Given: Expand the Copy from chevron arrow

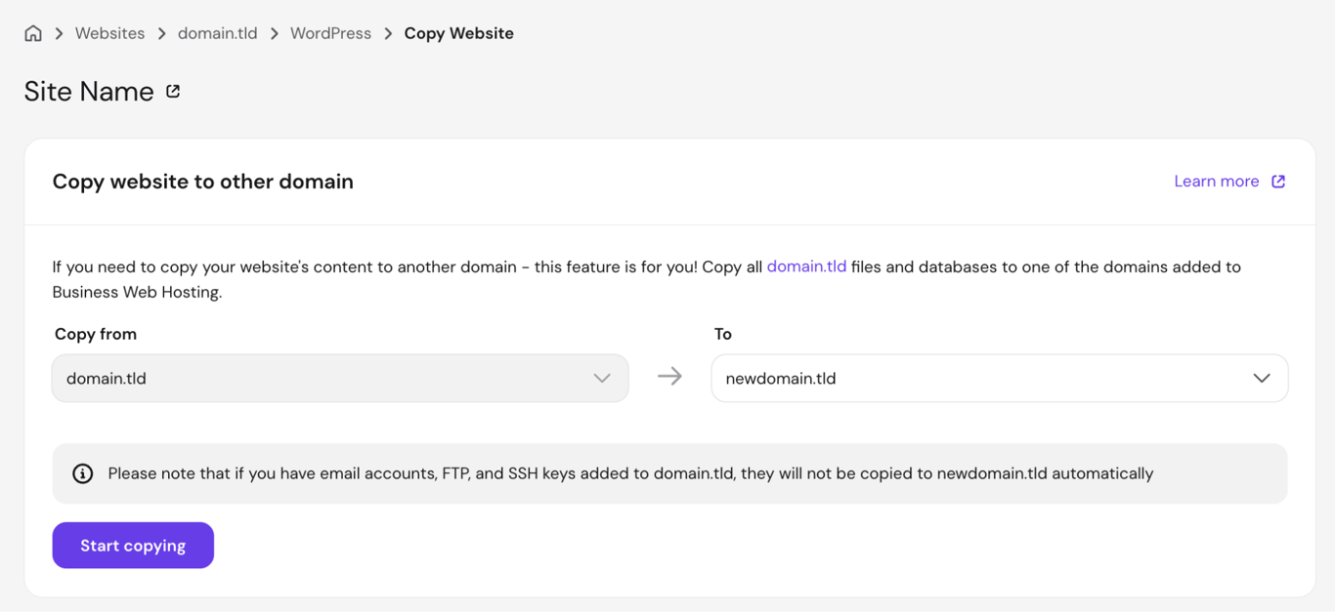Looking at the screenshot, I should click(602, 378).
